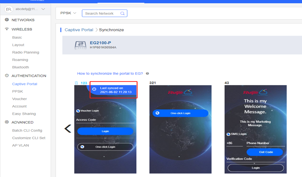Screen dimensions: 302x177
Task: Open the How to synchronize portal link
Action: (110, 74)
